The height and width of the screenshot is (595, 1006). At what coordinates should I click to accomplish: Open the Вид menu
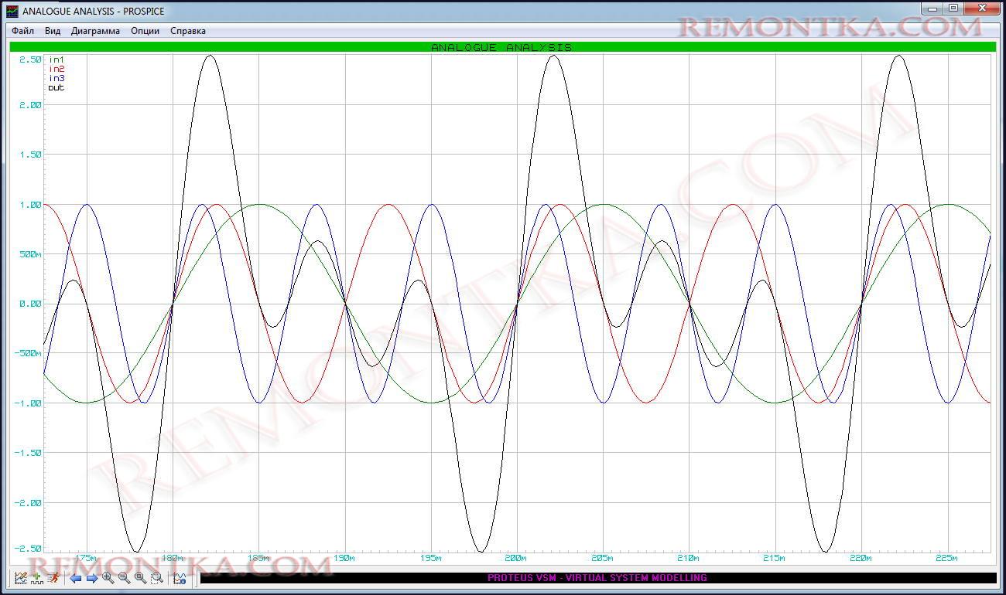coord(53,31)
